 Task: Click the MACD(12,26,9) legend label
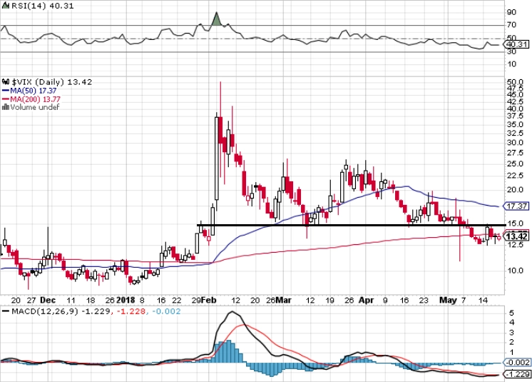coord(45,311)
